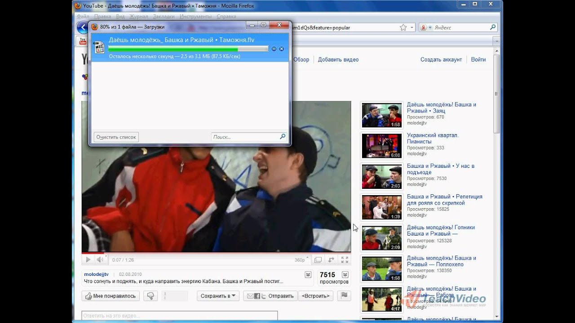
Task: Open the molodejjtv channel link
Action: pos(96,274)
